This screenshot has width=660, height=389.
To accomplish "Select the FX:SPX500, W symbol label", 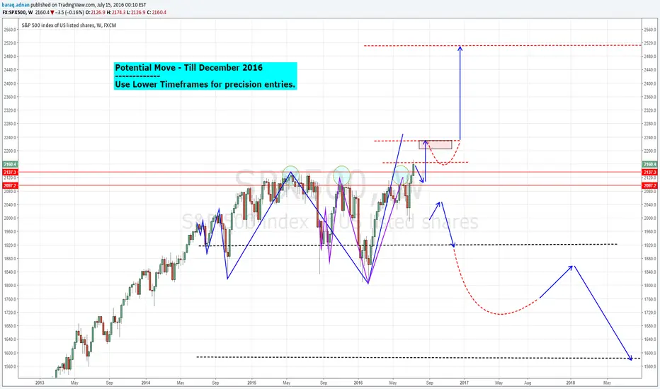I will pyautogui.click(x=18, y=13).
